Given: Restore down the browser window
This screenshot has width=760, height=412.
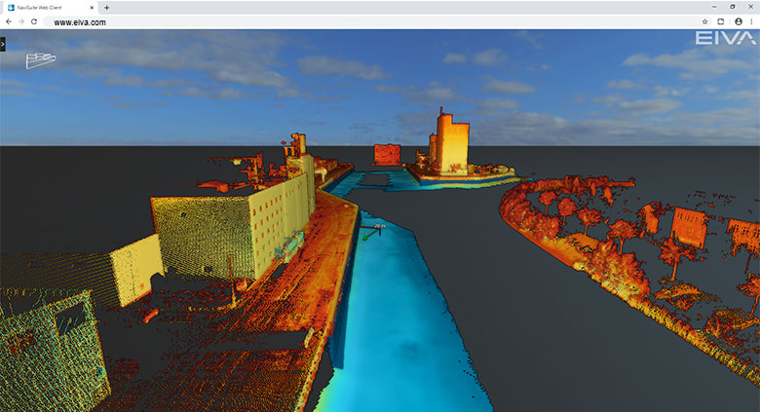Looking at the screenshot, I should [733, 6].
